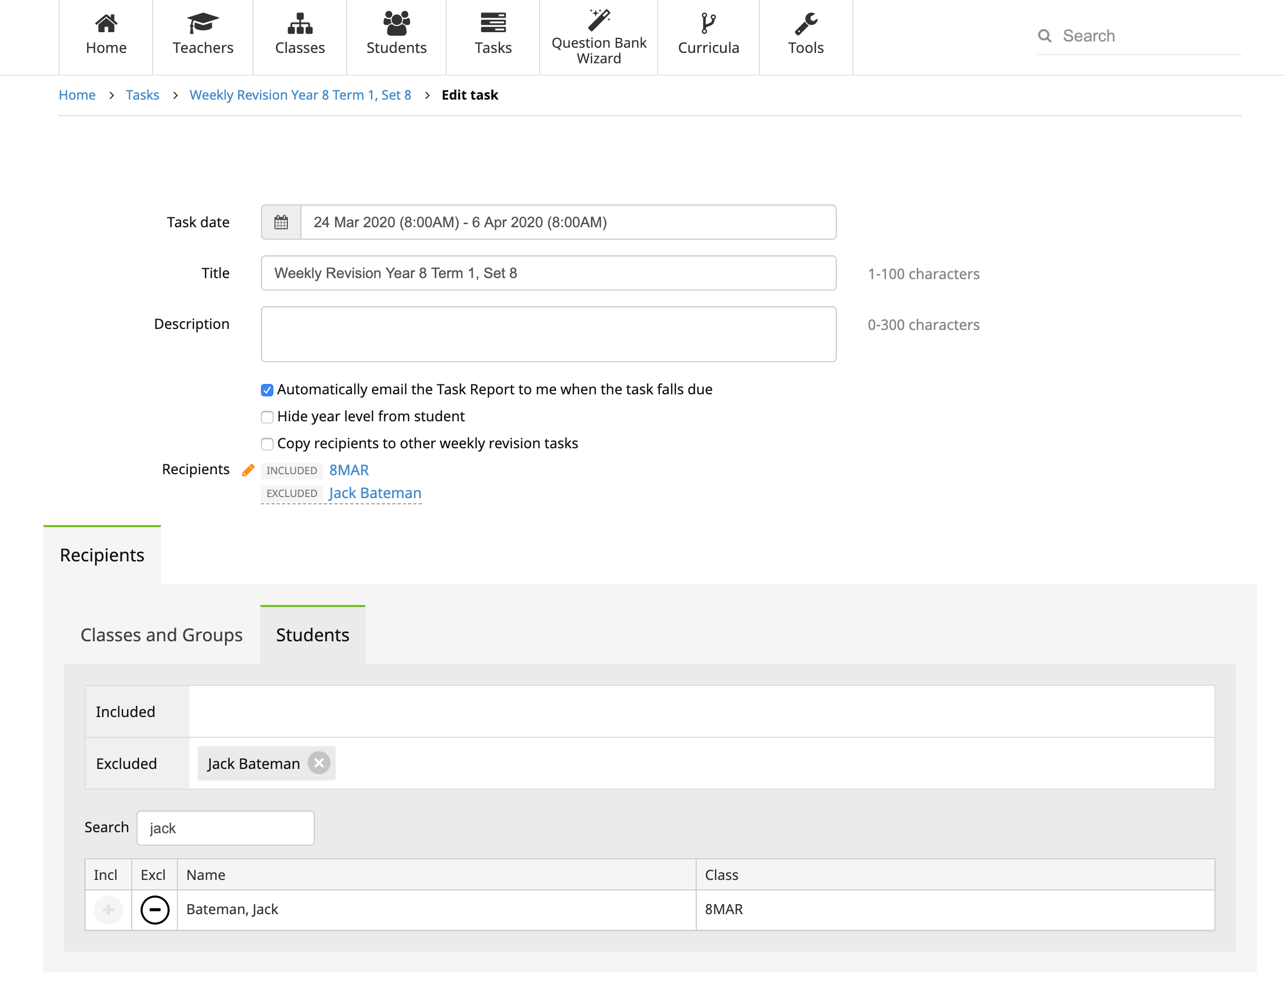This screenshot has height=991, width=1285.
Task: Open the Task date calendar icon
Action: coord(281,222)
